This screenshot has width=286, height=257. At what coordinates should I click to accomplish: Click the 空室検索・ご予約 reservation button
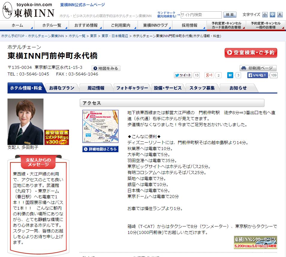tap(251, 53)
